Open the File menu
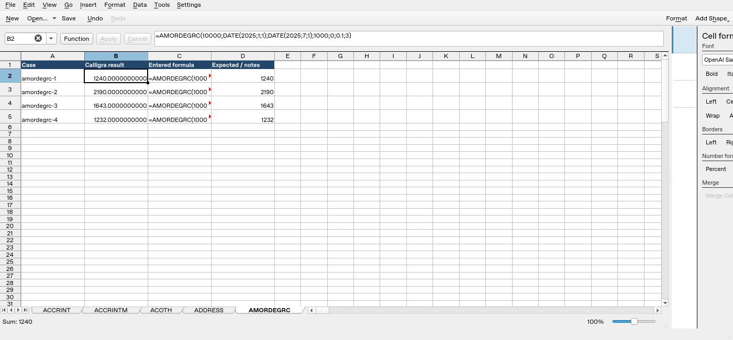The height and width of the screenshot is (340, 733). pos(10,5)
